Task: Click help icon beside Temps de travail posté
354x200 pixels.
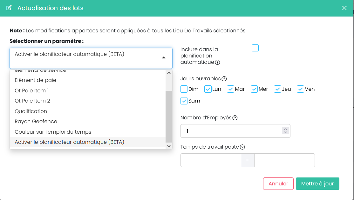Action: click(242, 147)
